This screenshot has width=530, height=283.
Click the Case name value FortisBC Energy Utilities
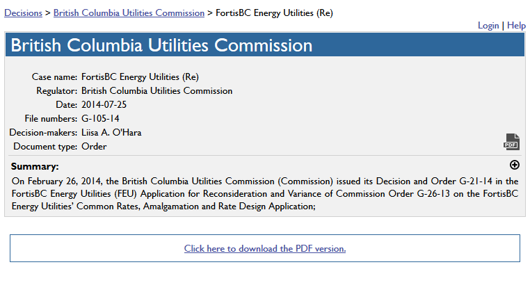click(x=140, y=76)
